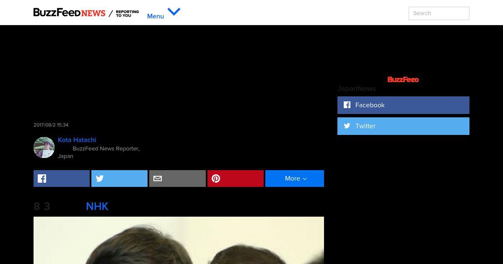Viewport: 503px width, 264px height.
Task: Expand the More sharing options
Action: [x=295, y=179]
